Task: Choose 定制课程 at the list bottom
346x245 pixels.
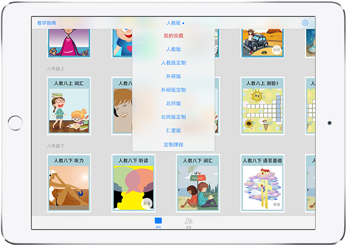Action: pyautogui.click(x=173, y=145)
